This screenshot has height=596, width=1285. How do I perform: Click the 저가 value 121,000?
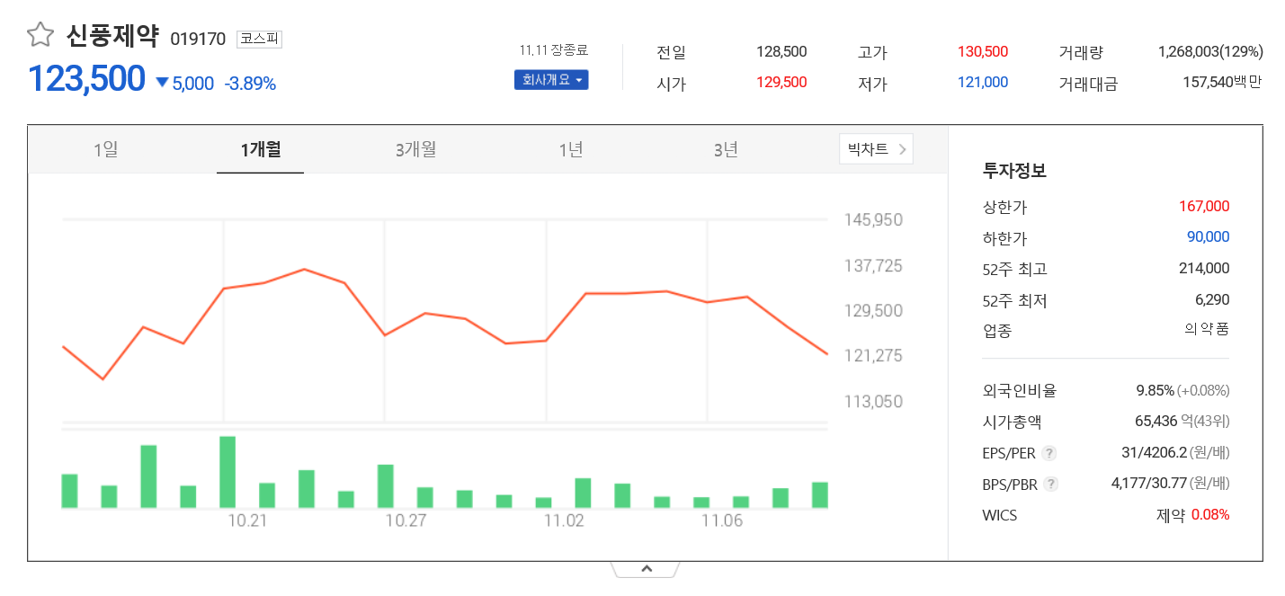(x=983, y=83)
